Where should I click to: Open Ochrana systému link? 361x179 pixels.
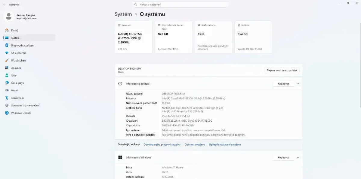[195, 144]
